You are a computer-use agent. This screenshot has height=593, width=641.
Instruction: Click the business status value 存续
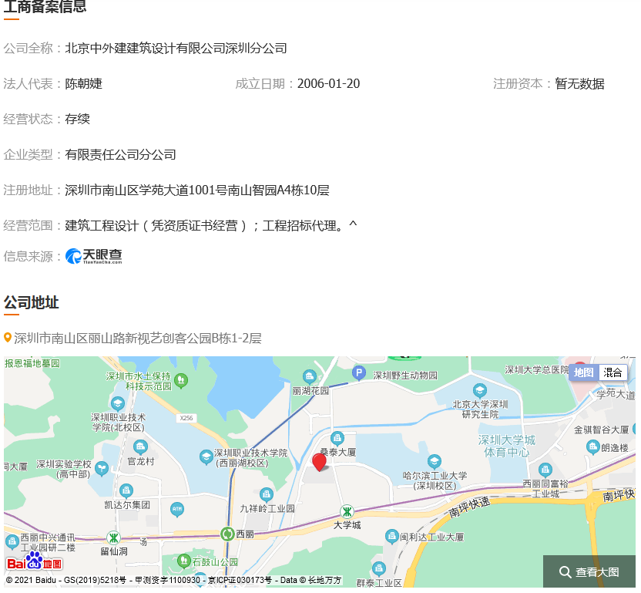[x=77, y=119]
